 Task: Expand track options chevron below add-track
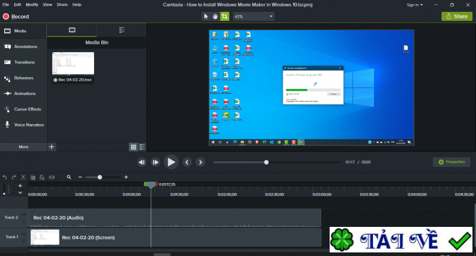[20, 193]
